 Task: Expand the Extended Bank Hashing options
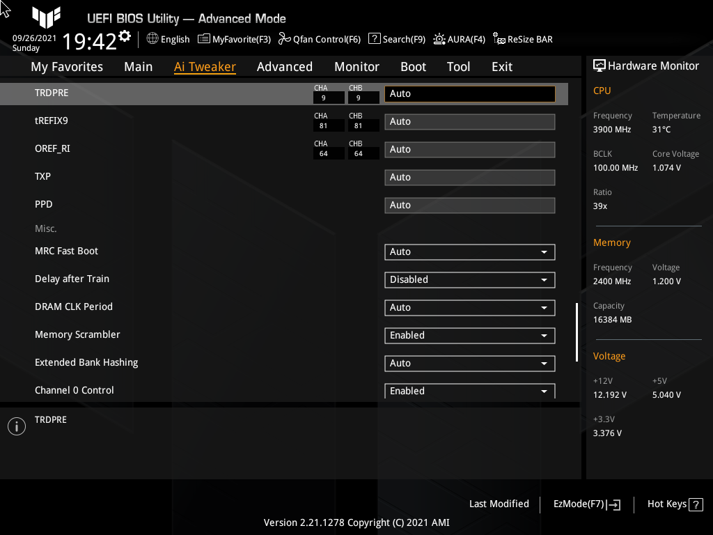pyautogui.click(x=469, y=363)
